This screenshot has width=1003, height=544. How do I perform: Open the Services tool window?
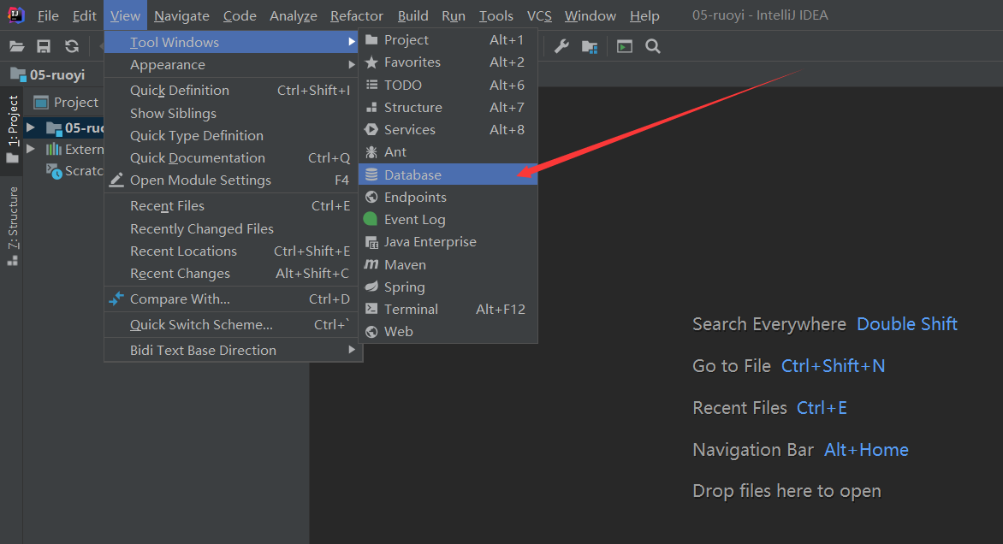448,130
